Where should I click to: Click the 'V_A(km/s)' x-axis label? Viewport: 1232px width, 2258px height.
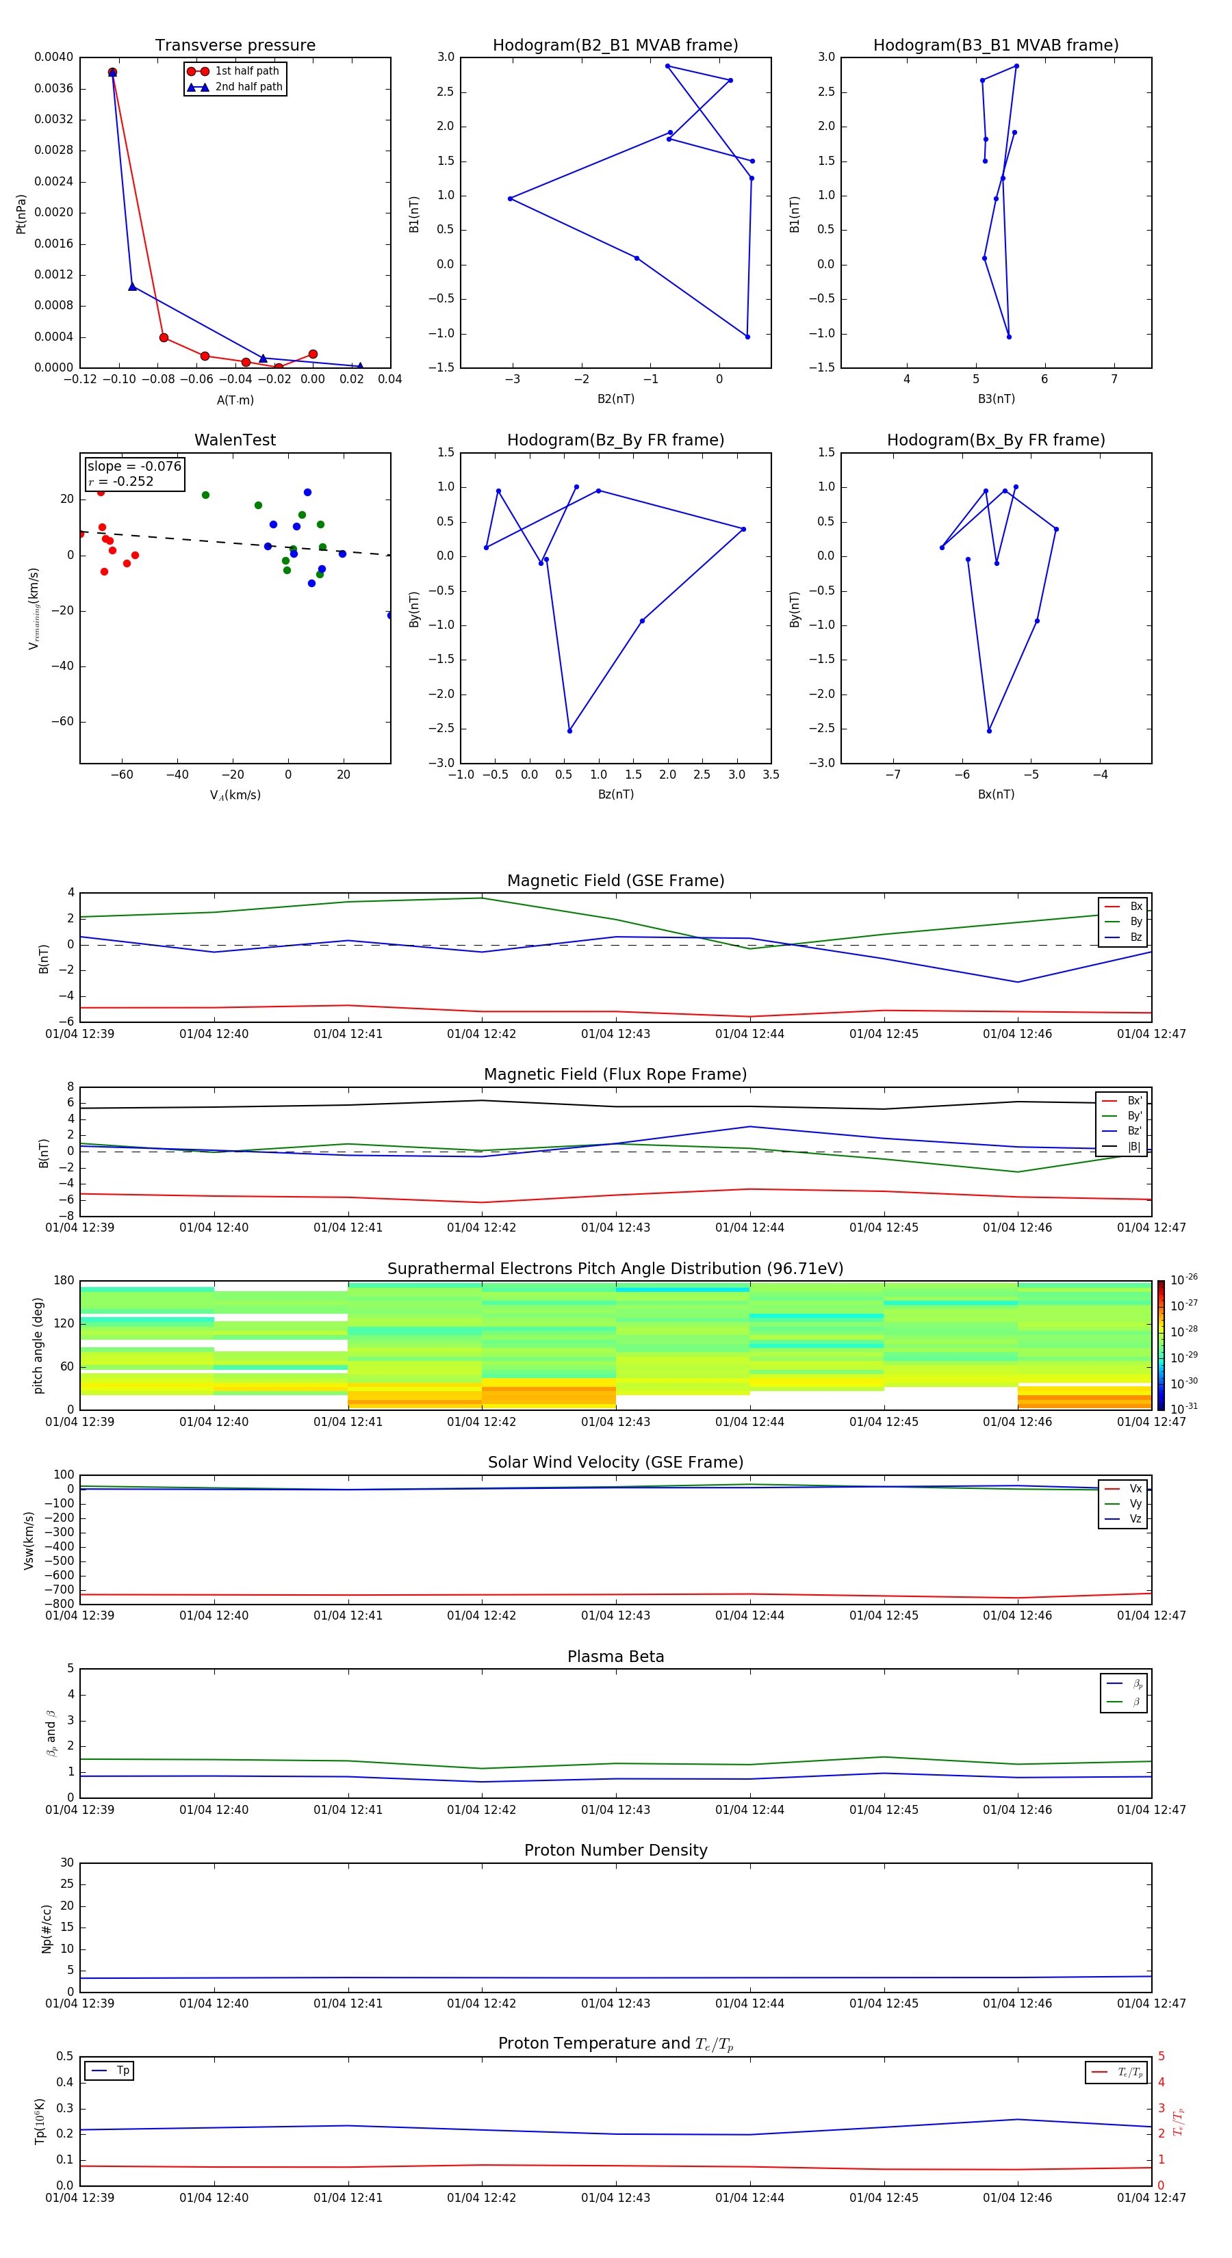[x=235, y=795]
